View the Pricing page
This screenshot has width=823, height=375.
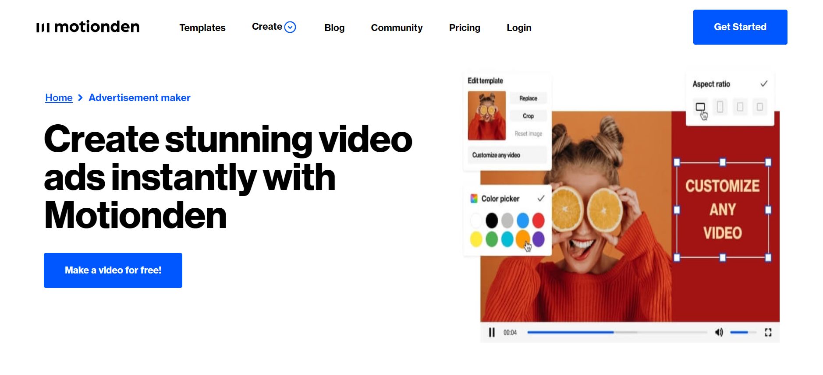(465, 28)
